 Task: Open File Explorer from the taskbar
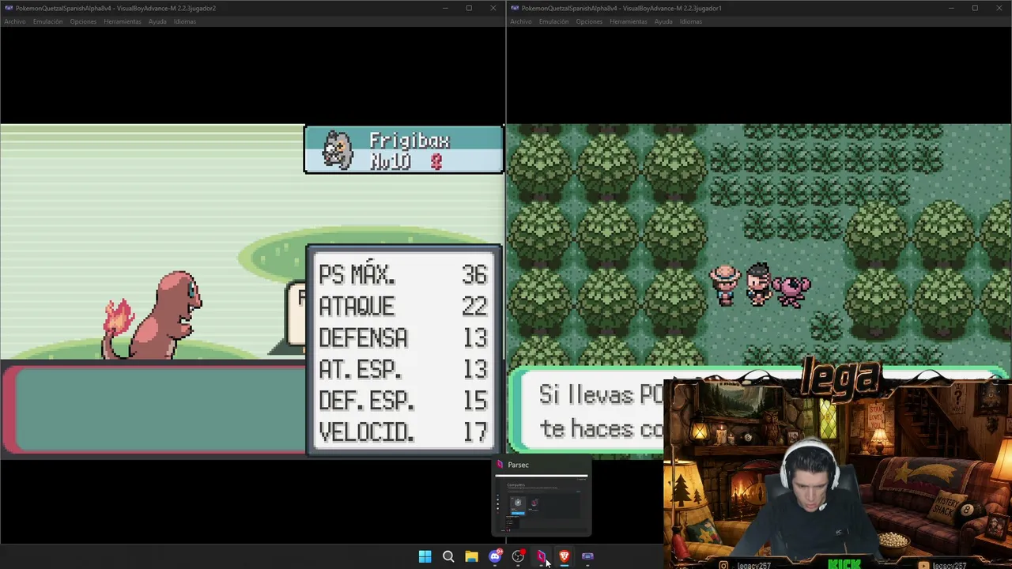point(471,556)
